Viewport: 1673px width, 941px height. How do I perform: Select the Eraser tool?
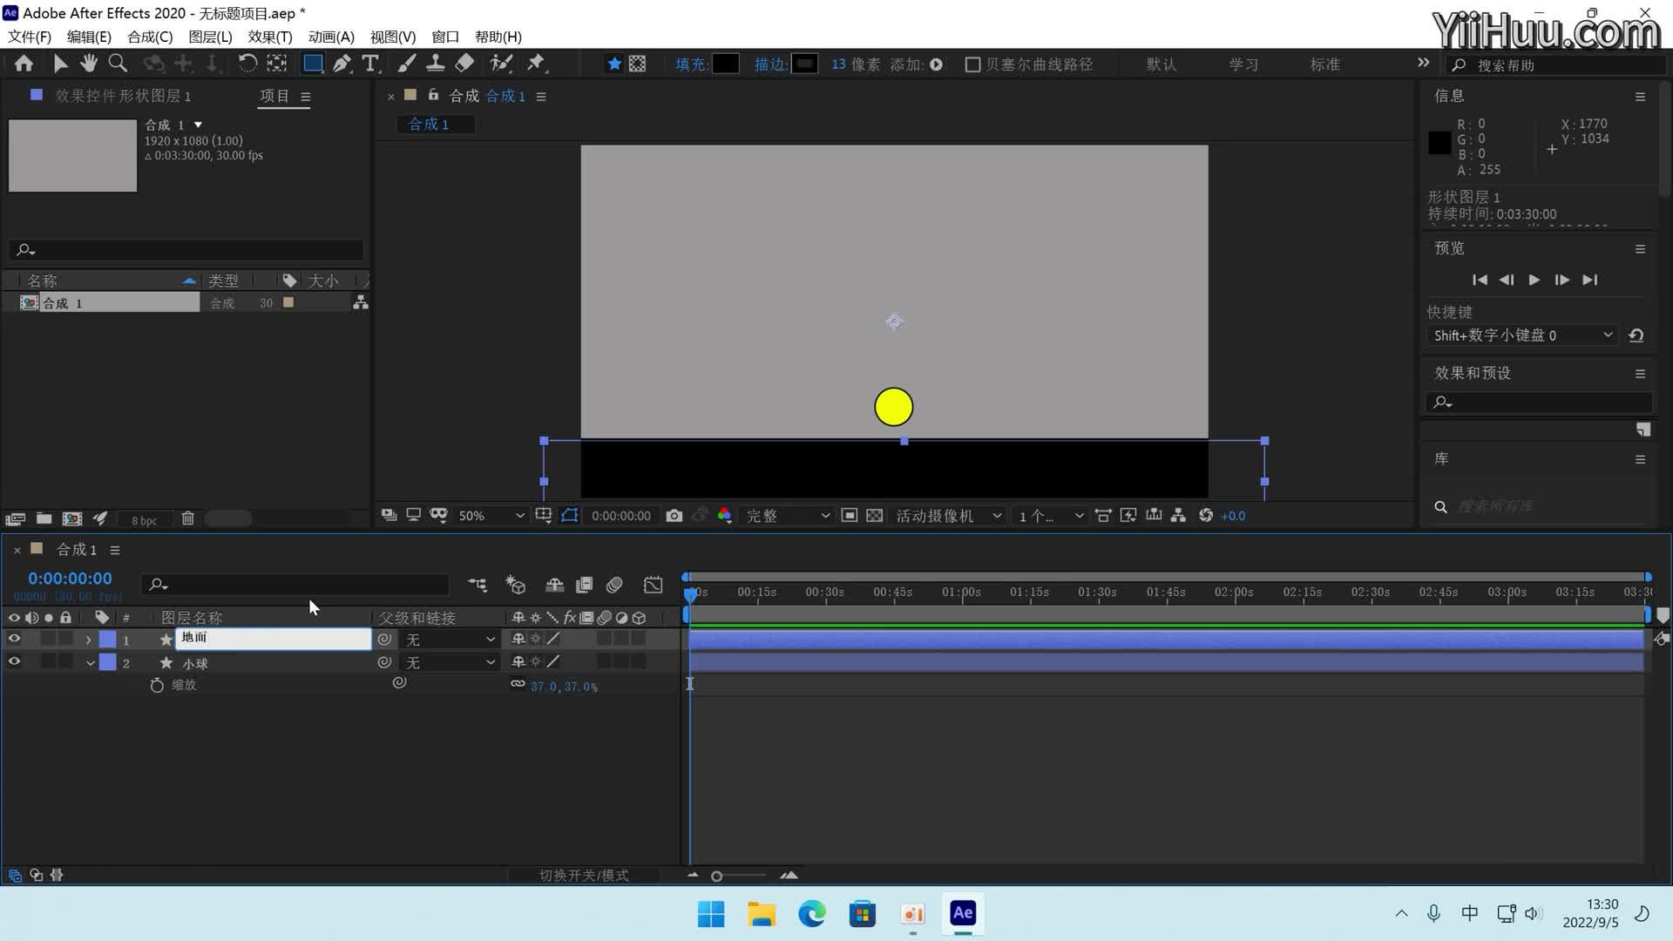[x=464, y=64]
